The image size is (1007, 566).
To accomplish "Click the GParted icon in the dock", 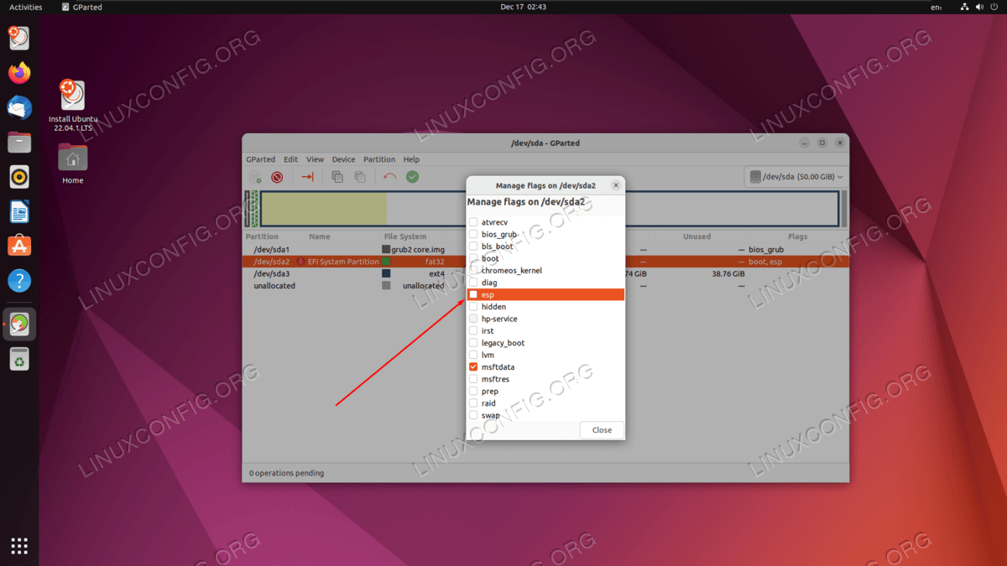I will [x=19, y=324].
